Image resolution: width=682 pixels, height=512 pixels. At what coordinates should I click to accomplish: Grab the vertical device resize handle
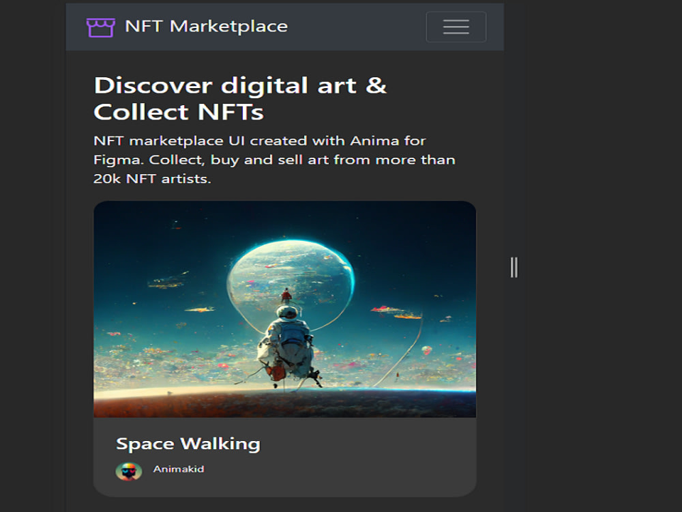click(x=514, y=268)
